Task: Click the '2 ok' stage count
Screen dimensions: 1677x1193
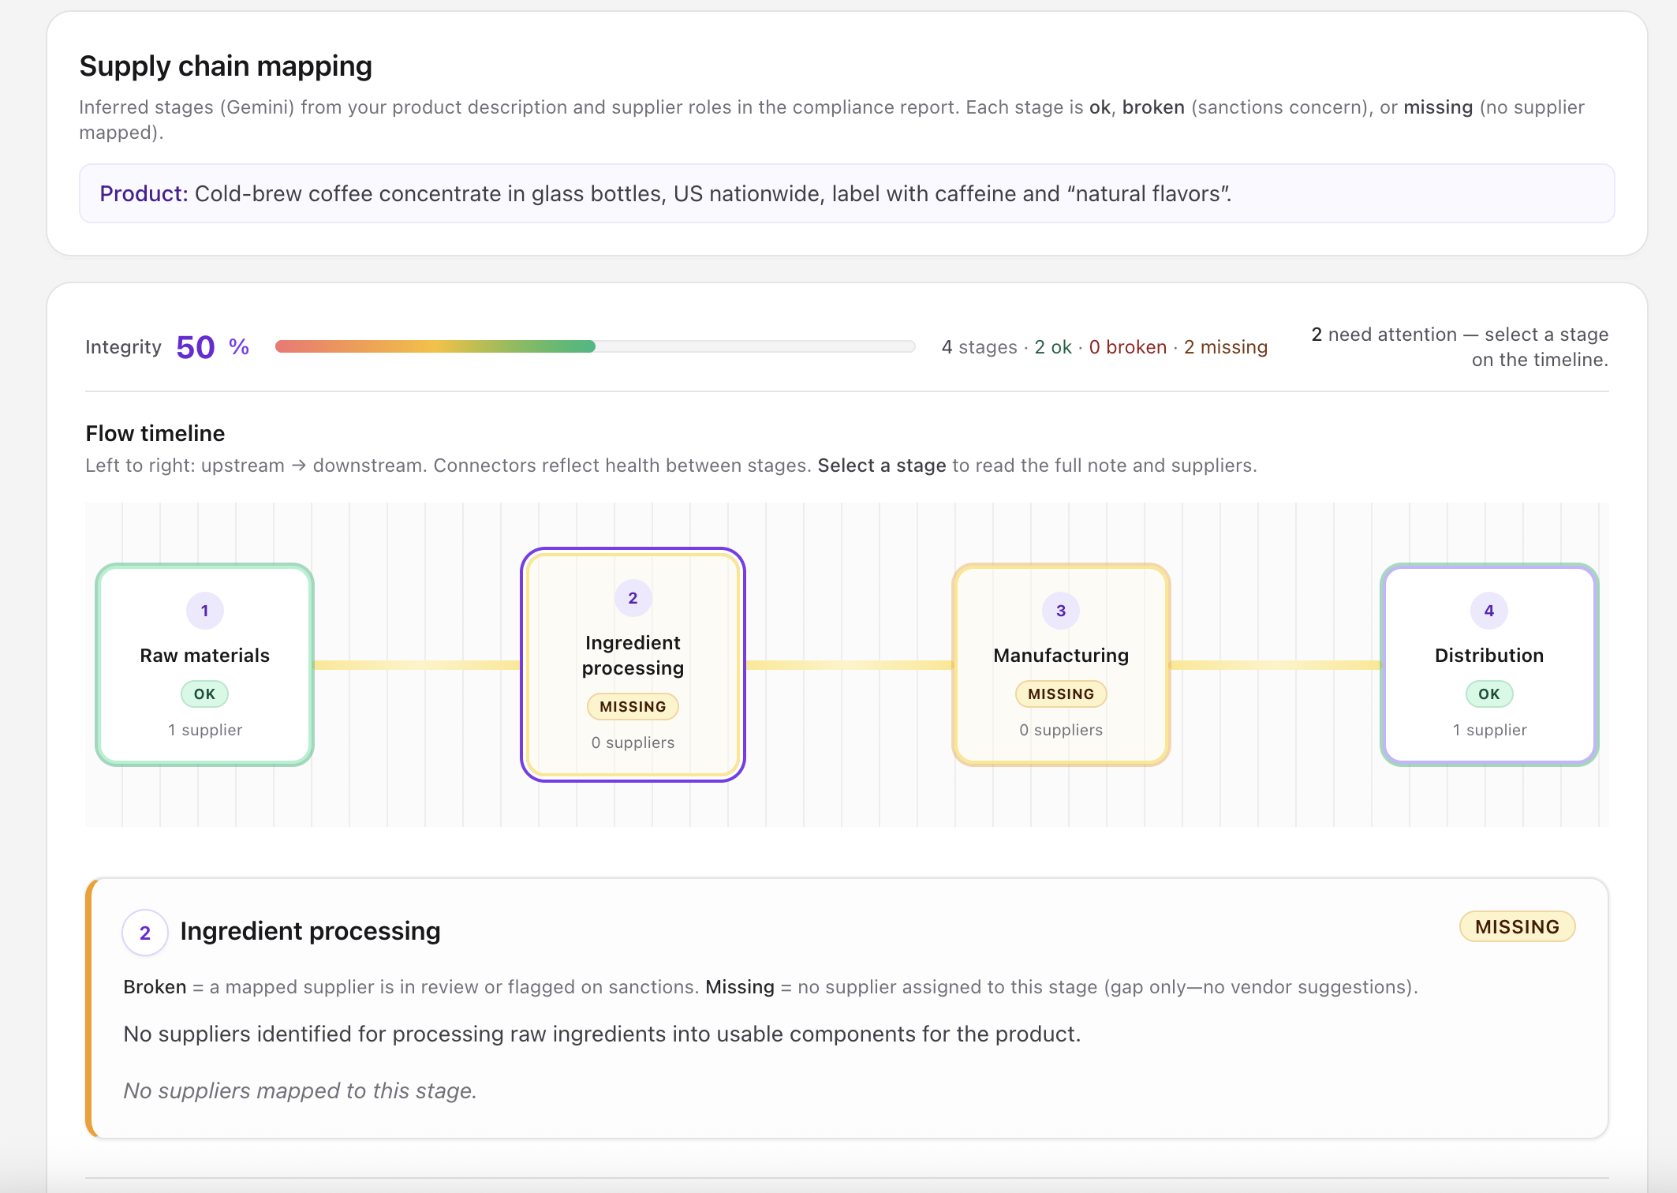Action: click(x=1052, y=347)
